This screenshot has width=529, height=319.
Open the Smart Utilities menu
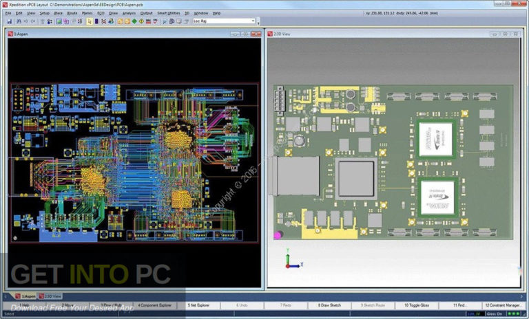[x=169, y=13]
